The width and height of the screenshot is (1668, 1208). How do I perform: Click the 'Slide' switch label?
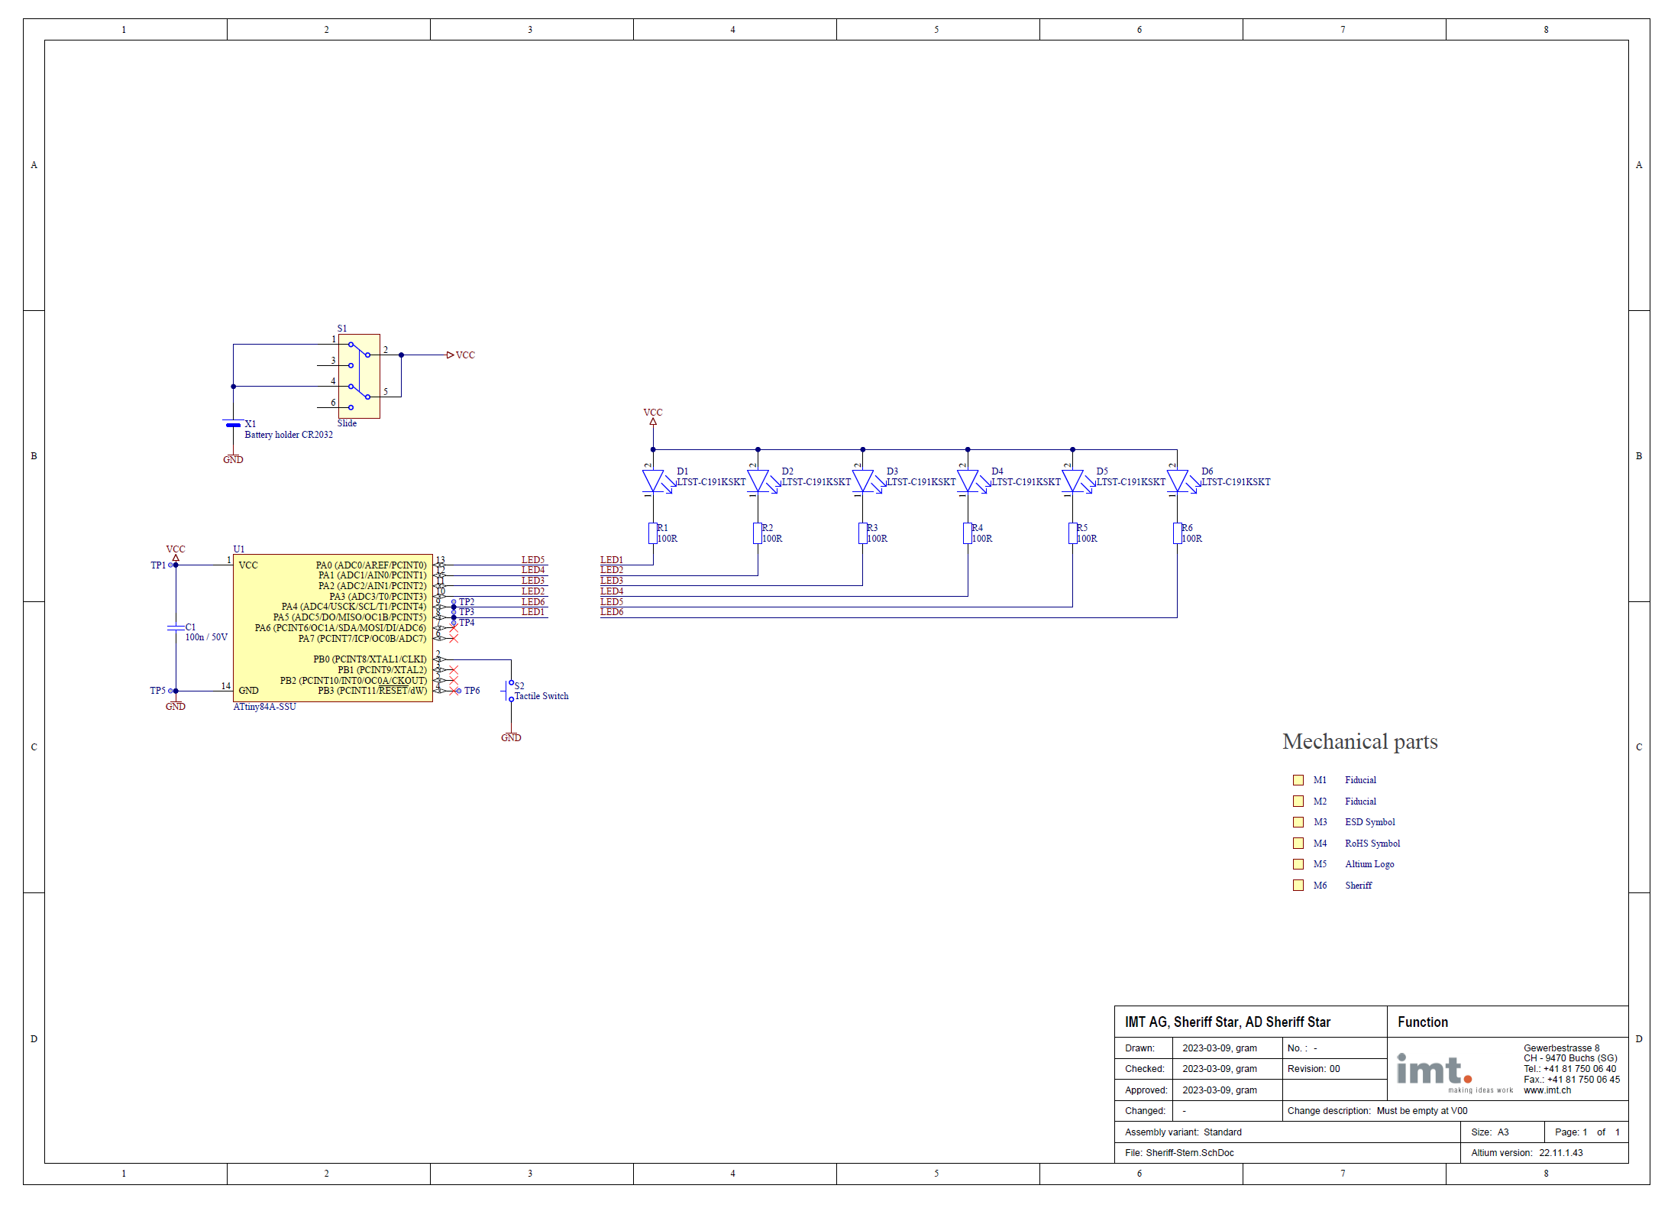(x=347, y=423)
